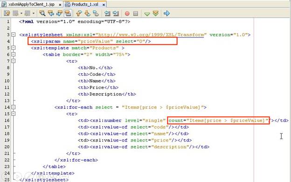Click the closing </xsl:template> tag
This screenshot has height=182, width=291.
(53, 173)
